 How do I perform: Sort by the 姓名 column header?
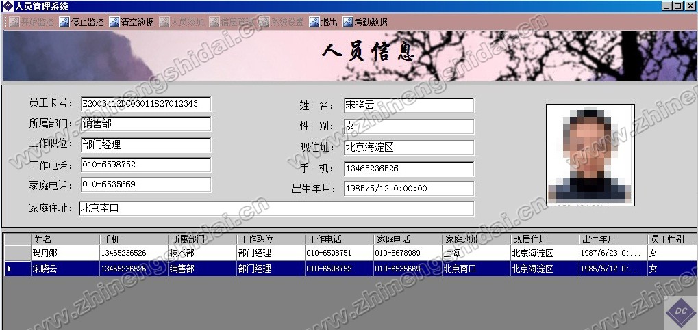tap(65, 239)
